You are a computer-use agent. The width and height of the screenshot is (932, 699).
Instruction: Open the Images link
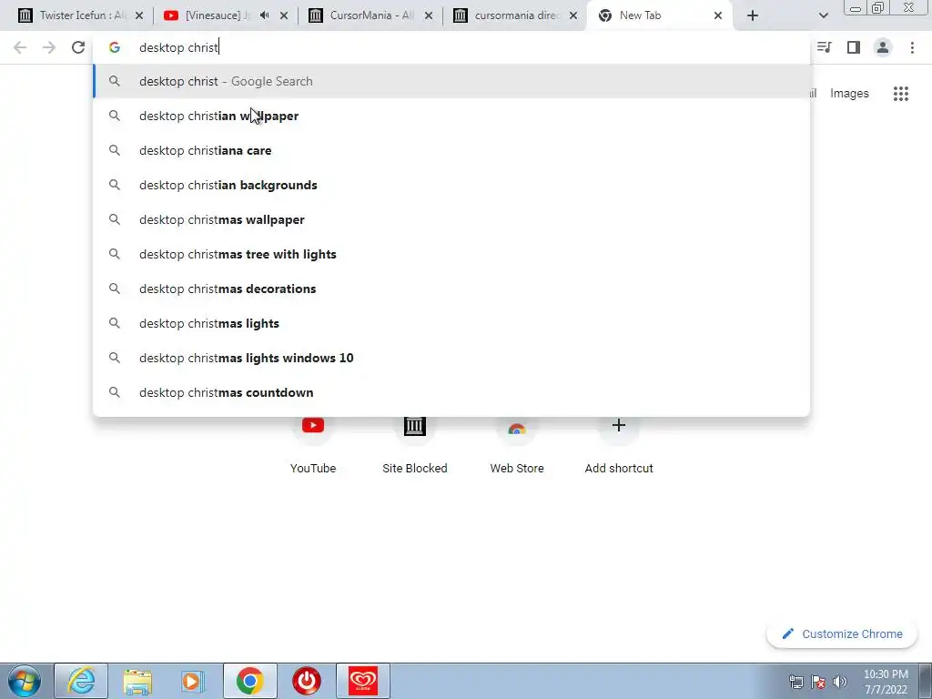849,94
